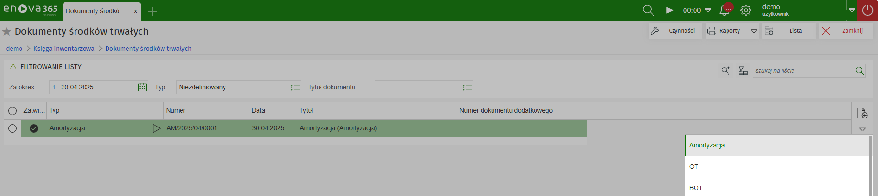This screenshot has width=878, height=196.
Task: Collapse the Filtrowanie listy section
Action: pyautogui.click(x=13, y=67)
